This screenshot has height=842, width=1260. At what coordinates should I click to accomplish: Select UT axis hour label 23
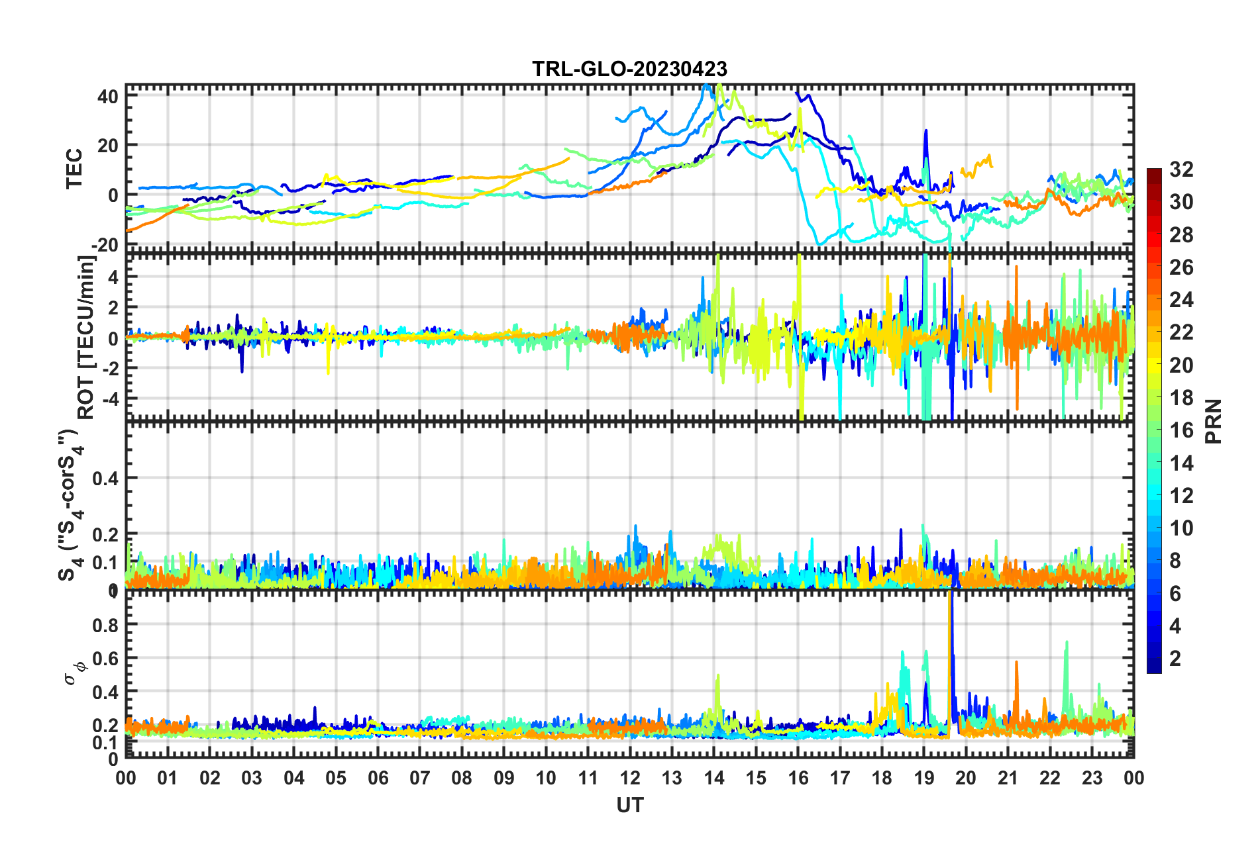tap(1092, 778)
